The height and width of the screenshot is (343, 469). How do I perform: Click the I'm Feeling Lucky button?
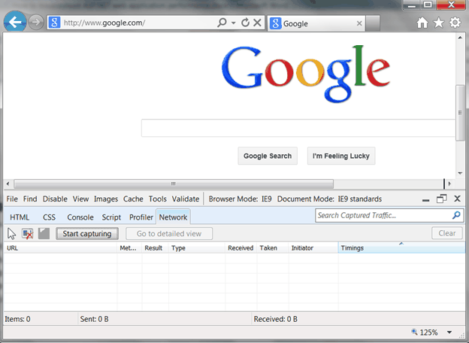(x=341, y=156)
